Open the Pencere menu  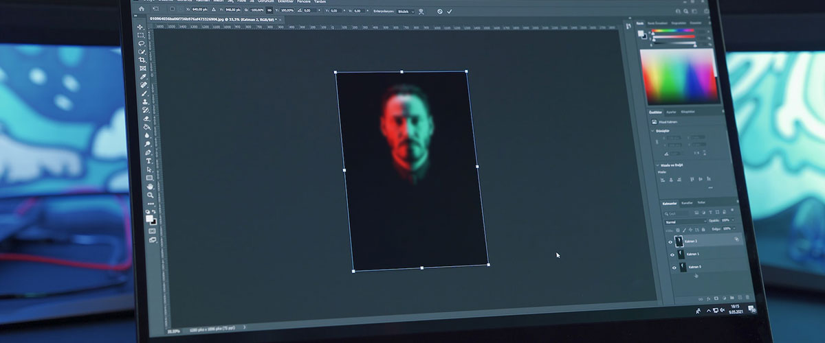pos(304,1)
